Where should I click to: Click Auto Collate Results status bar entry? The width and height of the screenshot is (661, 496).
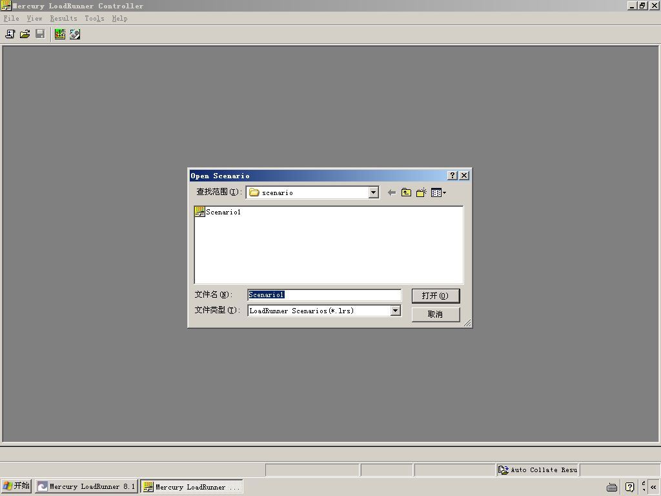pos(538,470)
